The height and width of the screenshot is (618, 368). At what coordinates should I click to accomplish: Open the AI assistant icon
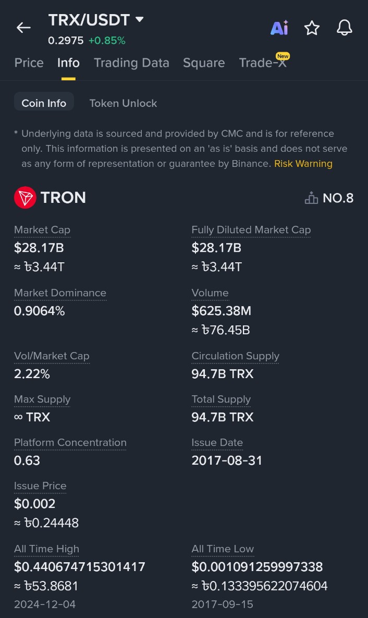(279, 28)
